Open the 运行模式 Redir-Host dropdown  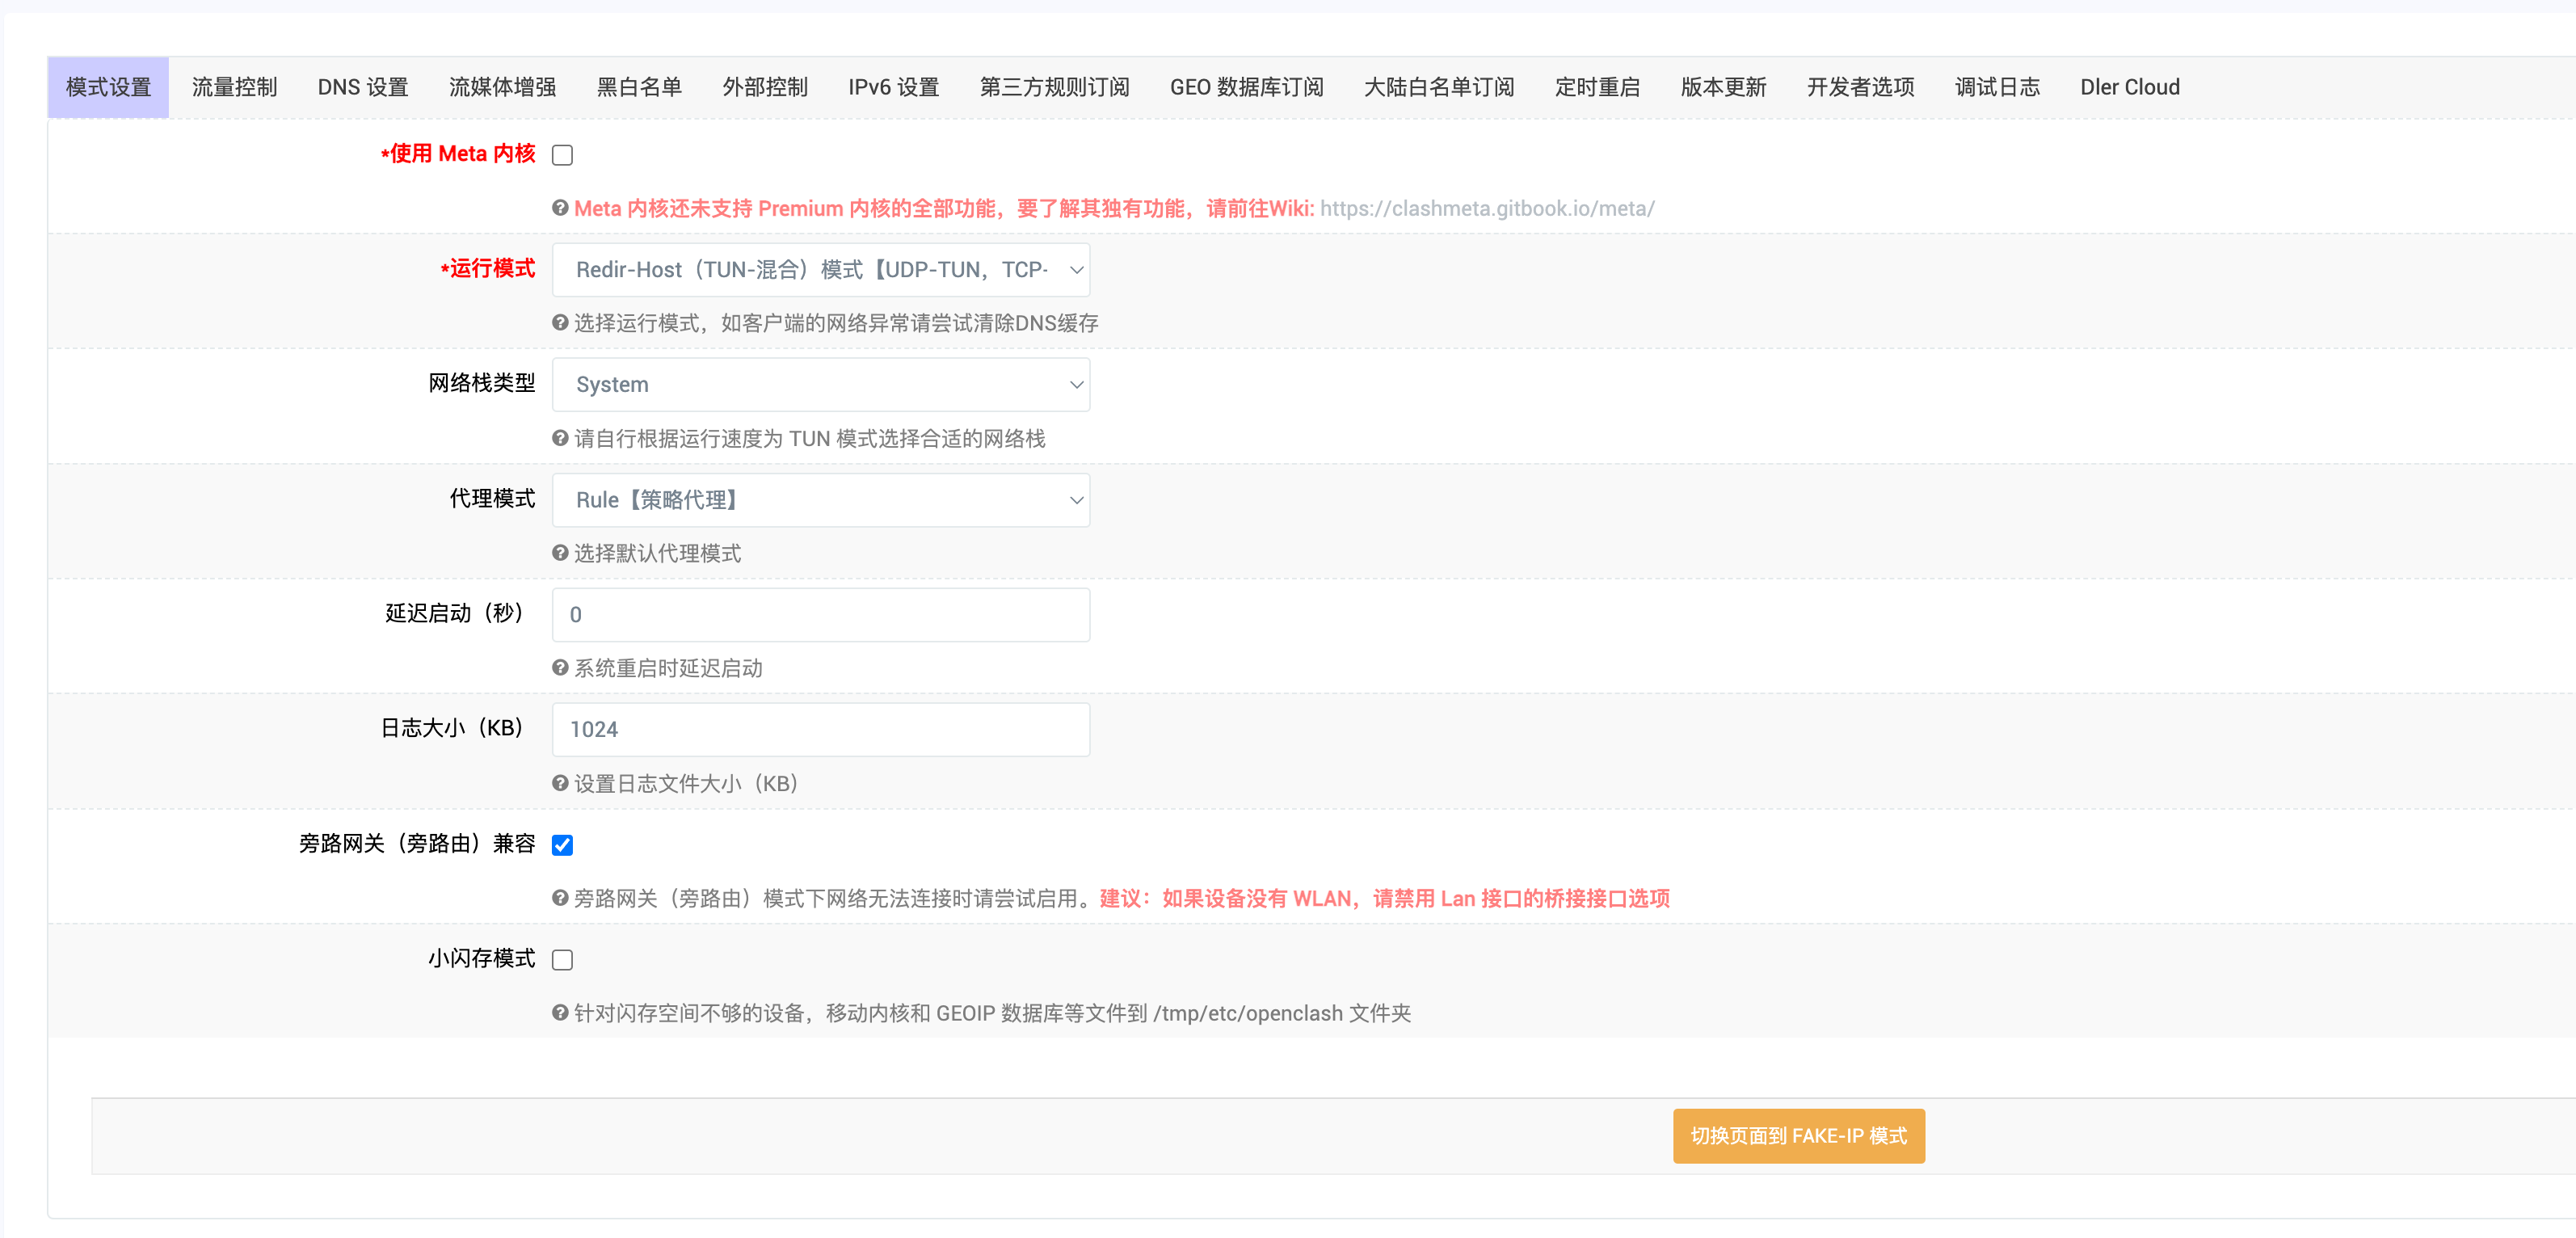(820, 270)
